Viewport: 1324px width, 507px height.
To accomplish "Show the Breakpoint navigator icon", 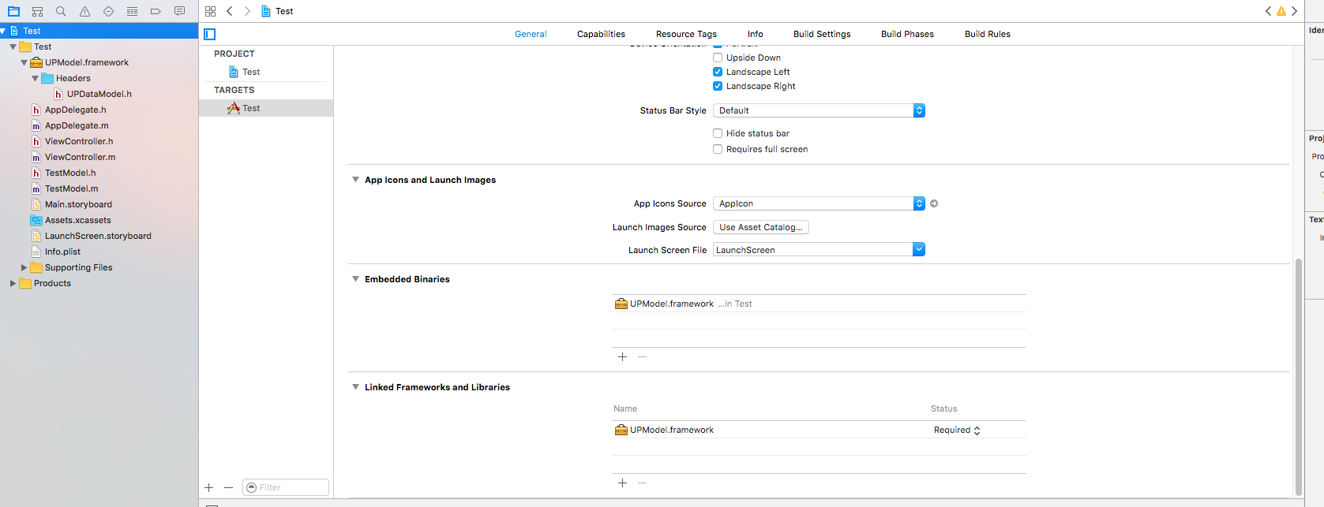I will 156,11.
